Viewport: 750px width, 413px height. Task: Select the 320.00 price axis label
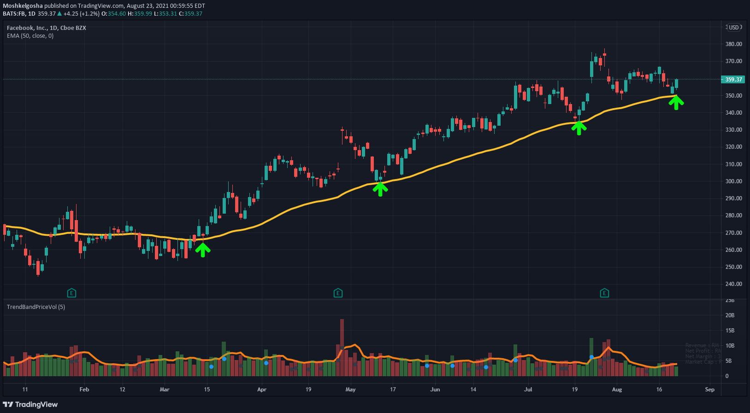coord(734,147)
